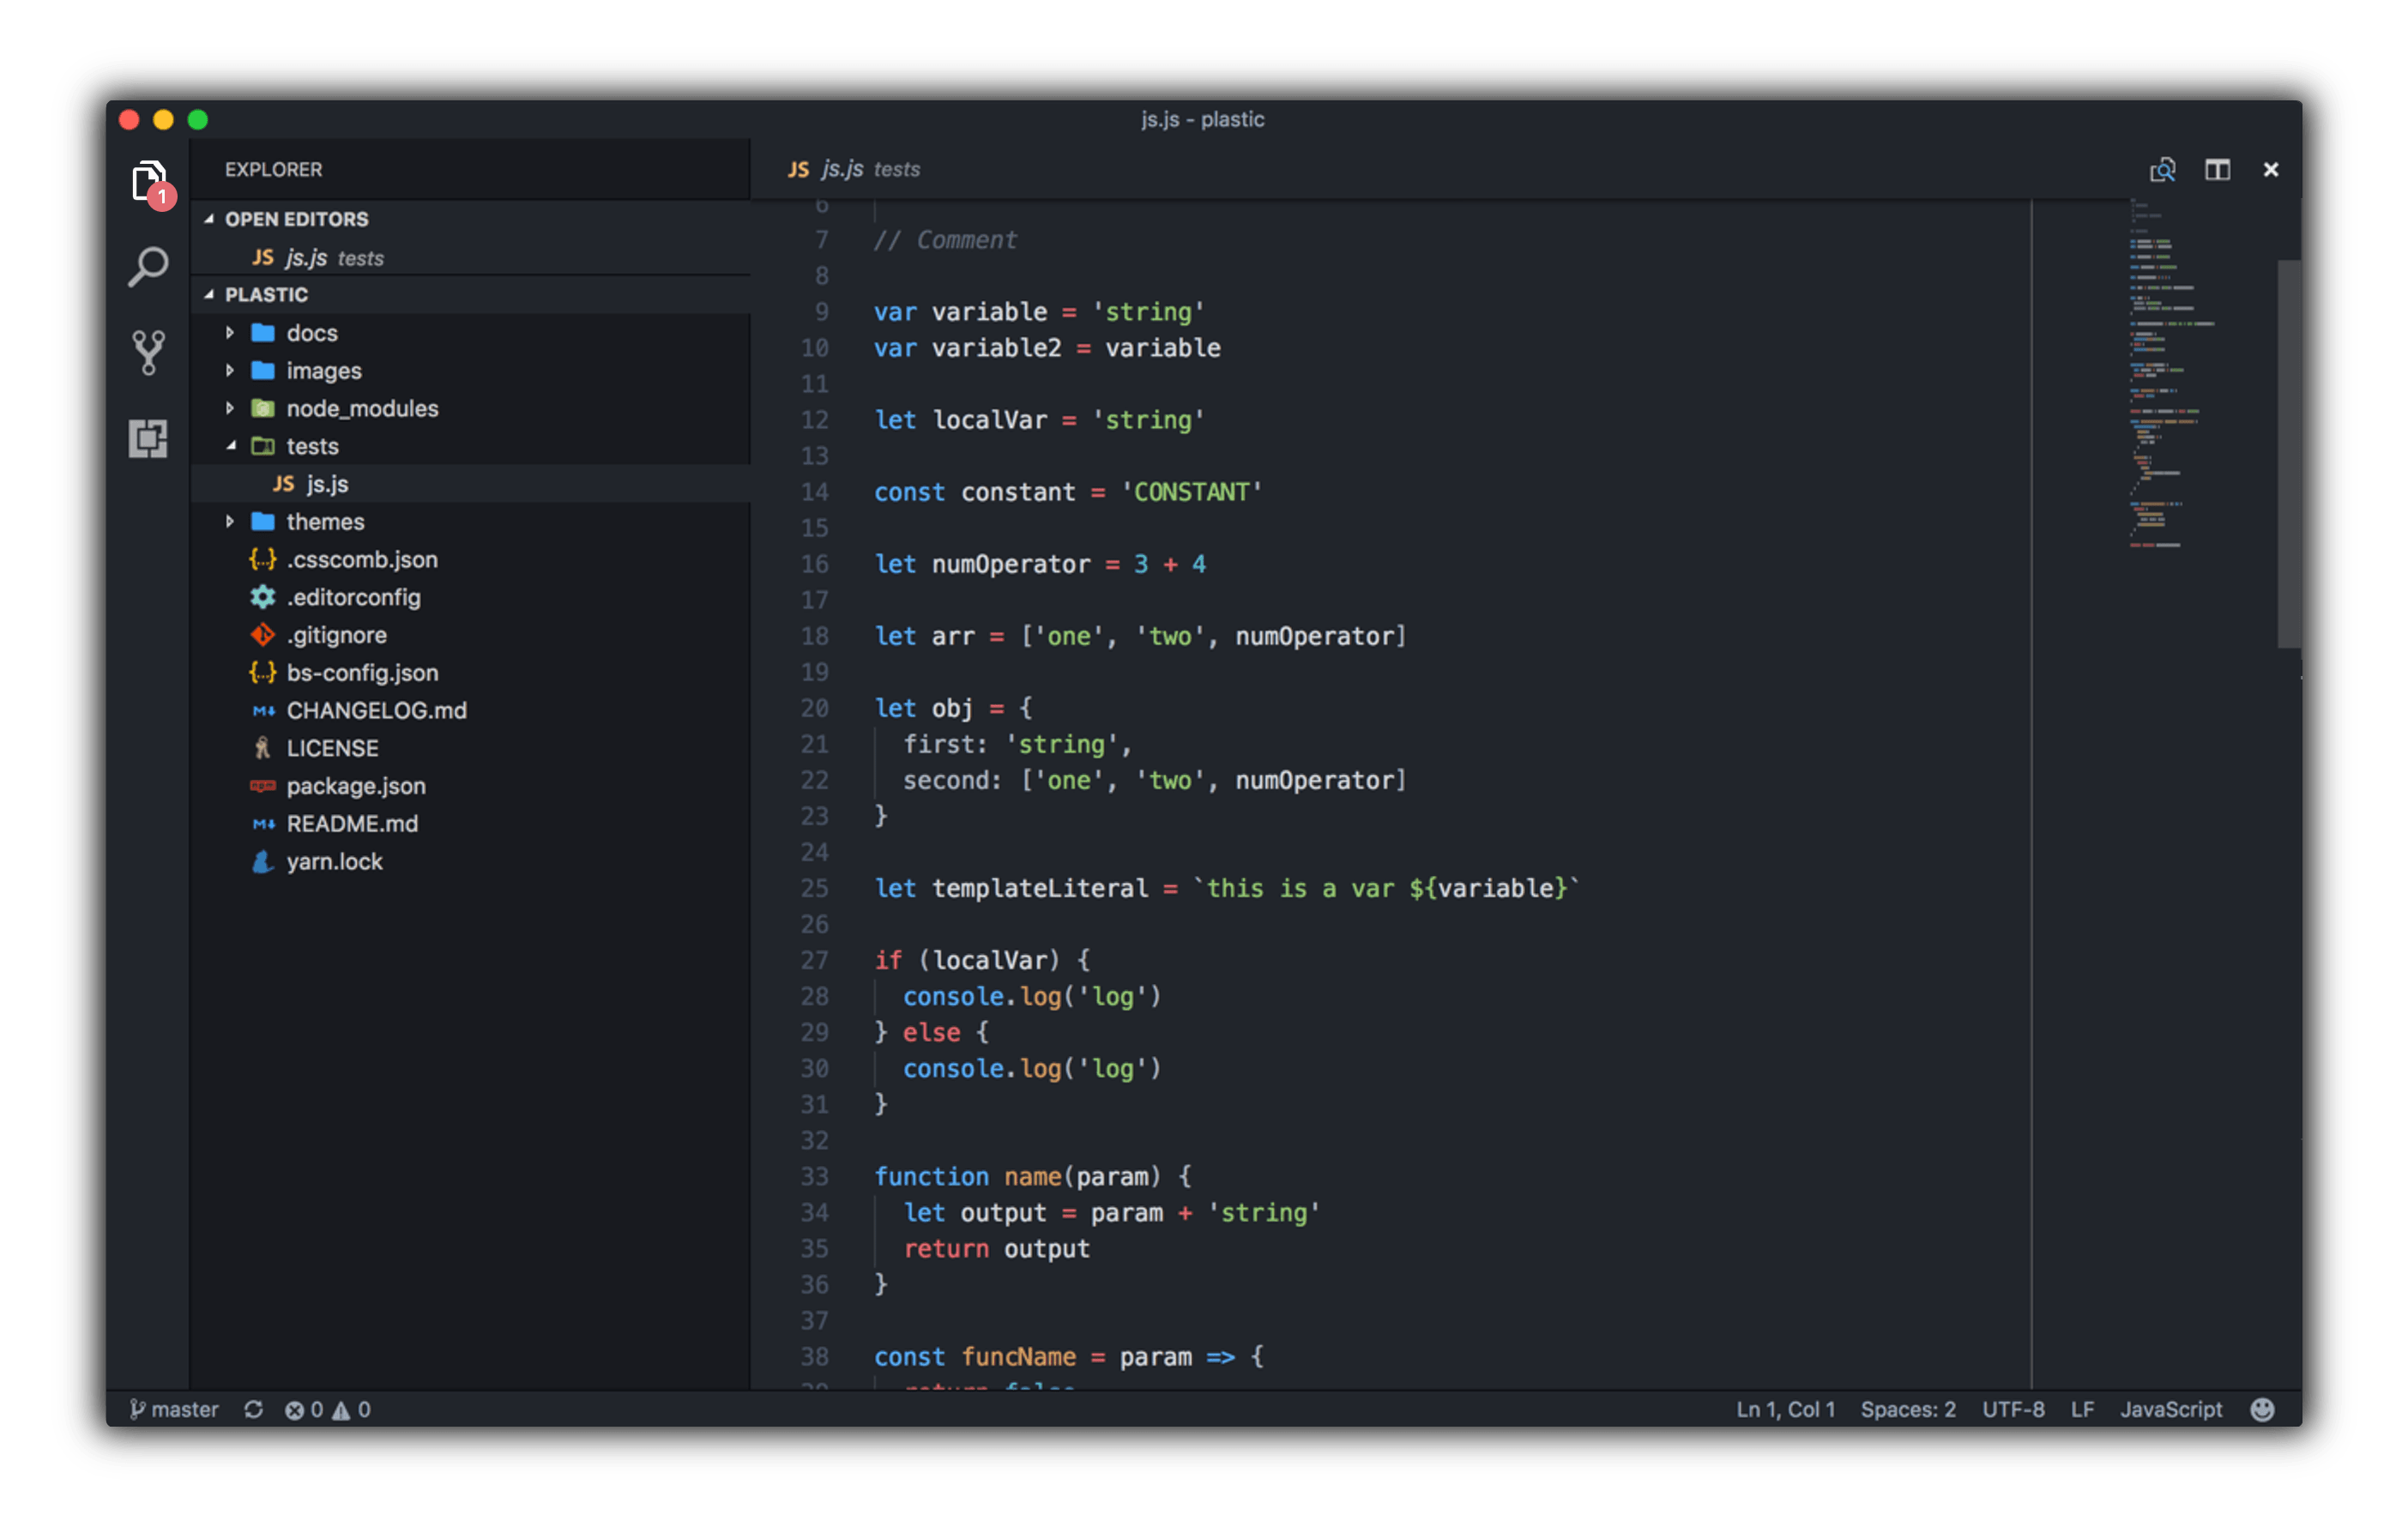Click the EXPLORER panel title
The width and height of the screenshot is (2408, 1527).
click(273, 170)
